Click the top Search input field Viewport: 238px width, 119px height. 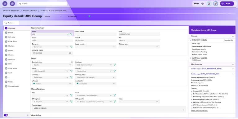[42, 4]
